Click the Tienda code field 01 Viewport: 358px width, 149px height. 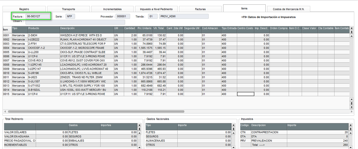tap(153, 16)
